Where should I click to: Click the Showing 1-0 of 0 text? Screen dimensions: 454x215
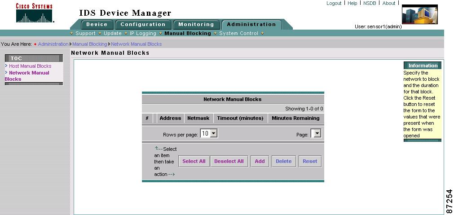(304, 109)
